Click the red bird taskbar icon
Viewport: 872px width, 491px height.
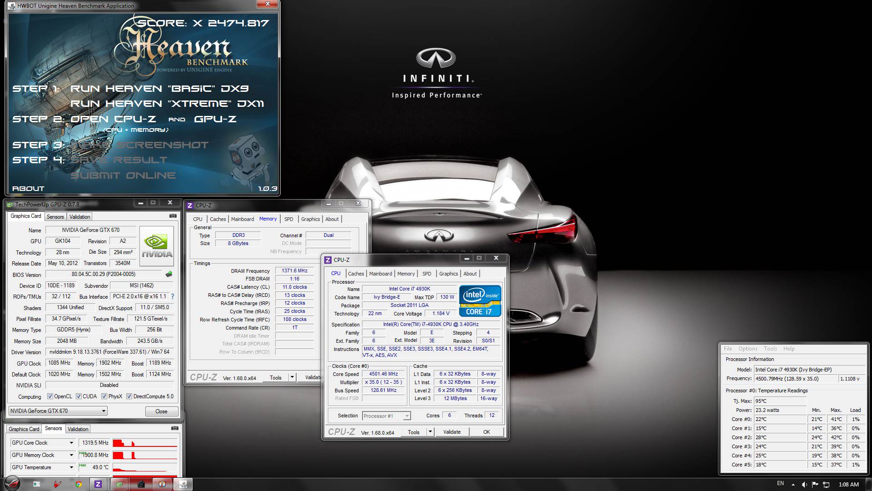click(x=57, y=484)
